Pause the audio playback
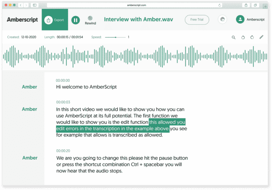The image size is (272, 190). click(x=75, y=20)
